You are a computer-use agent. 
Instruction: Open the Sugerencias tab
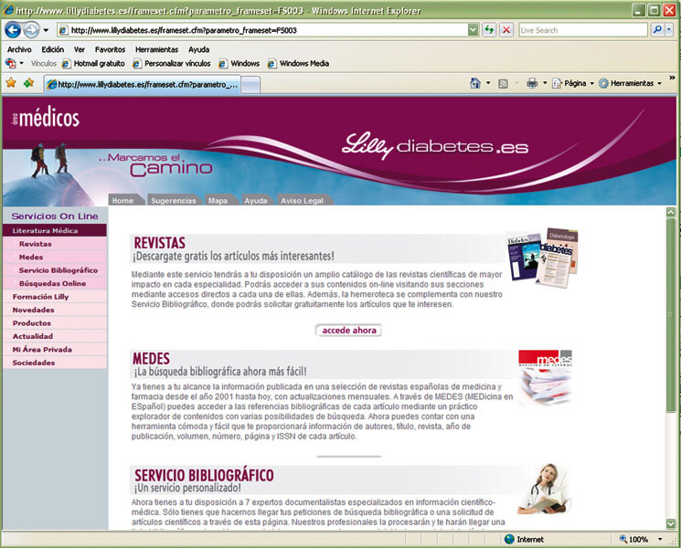174,200
